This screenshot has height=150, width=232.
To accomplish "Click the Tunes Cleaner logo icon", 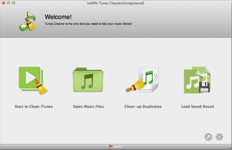I will pos(28,21).
